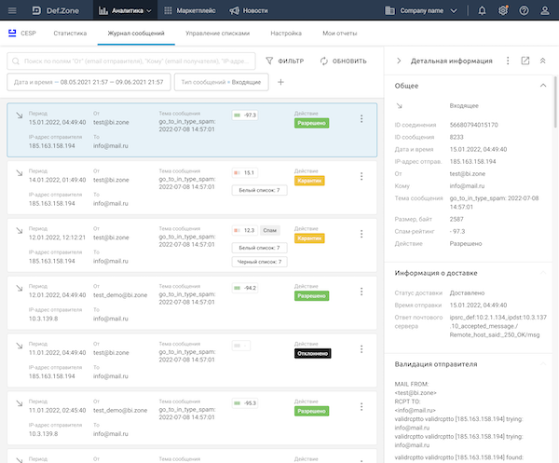Open settings gear icon
The width and height of the screenshot is (559, 463).
[503, 10]
